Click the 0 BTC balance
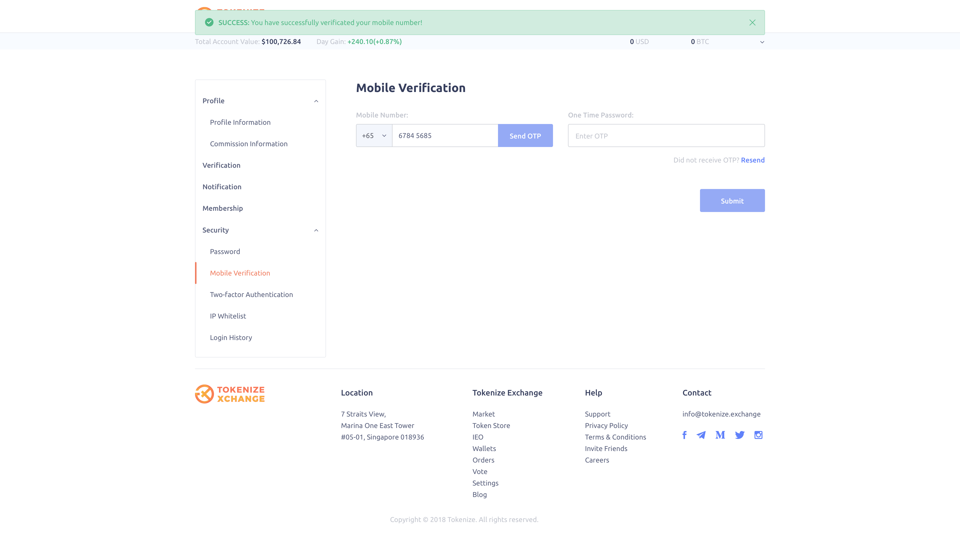 (x=700, y=42)
